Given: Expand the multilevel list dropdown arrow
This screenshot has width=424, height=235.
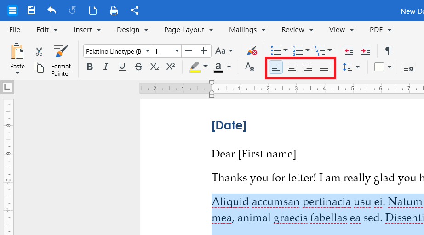Looking at the screenshot, I should [330, 50].
